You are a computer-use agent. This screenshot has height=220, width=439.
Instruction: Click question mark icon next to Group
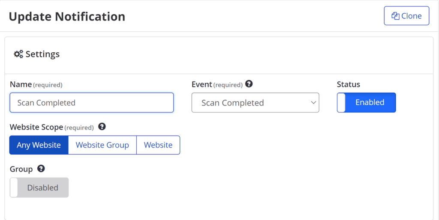pyautogui.click(x=41, y=169)
